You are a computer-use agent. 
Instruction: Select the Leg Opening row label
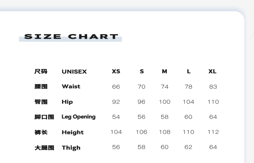[x=78, y=117]
